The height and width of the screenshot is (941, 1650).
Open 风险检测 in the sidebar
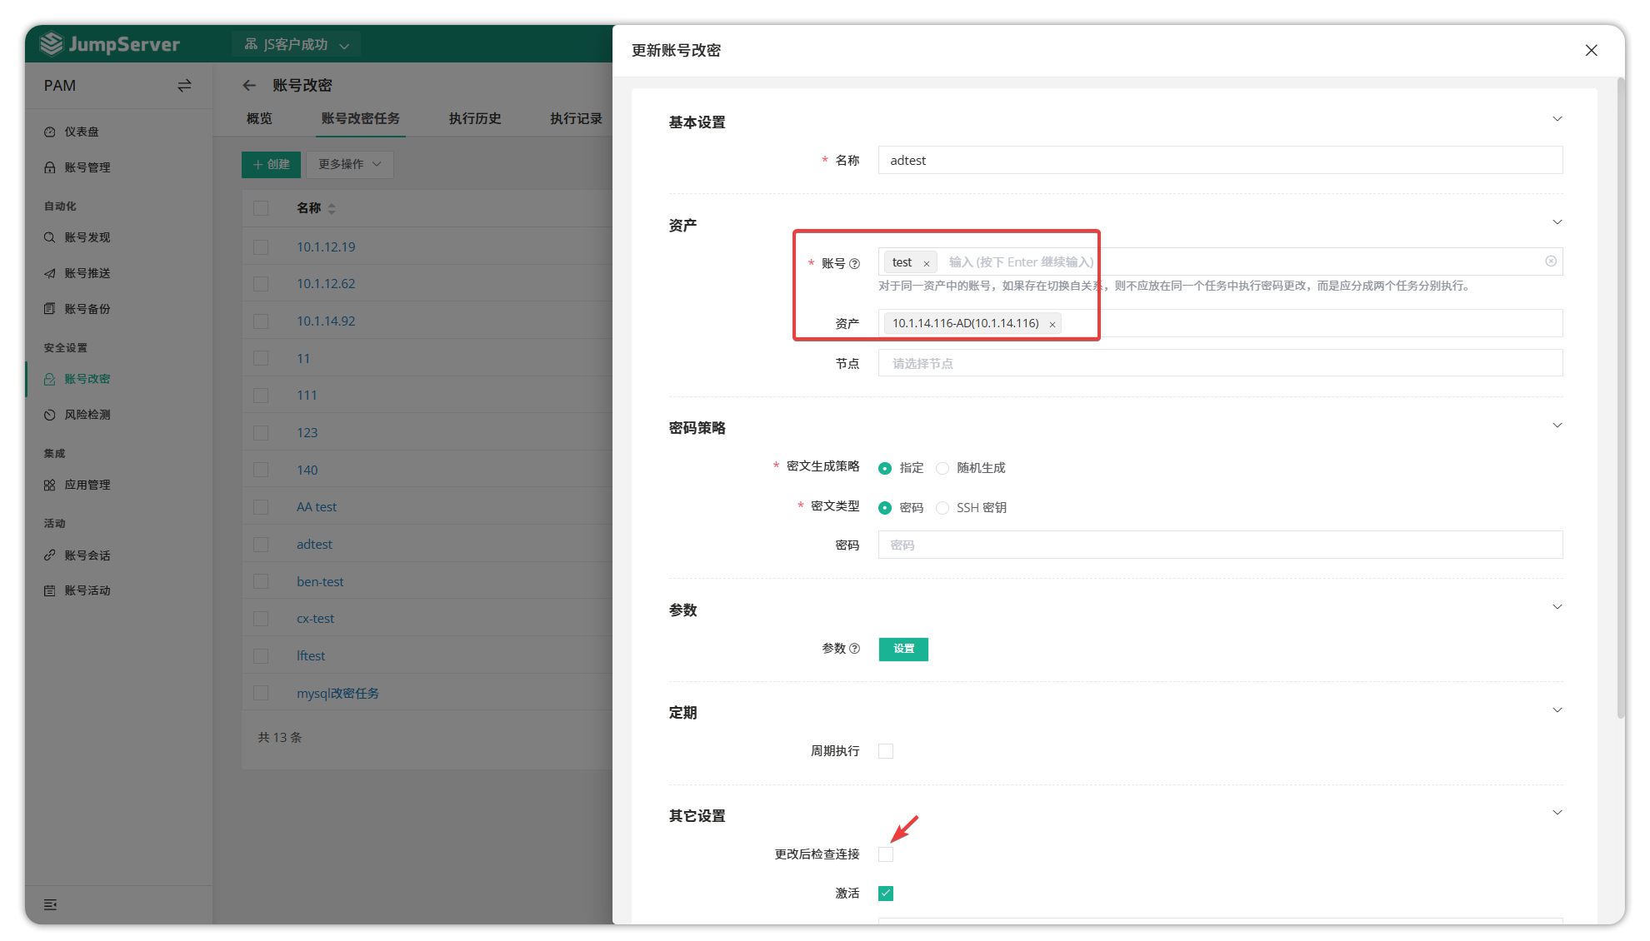tap(87, 415)
